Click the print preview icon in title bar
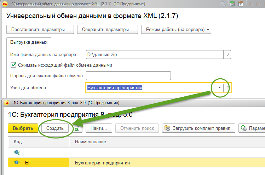Screen dimensions: 265x175 [x=223, y=4]
